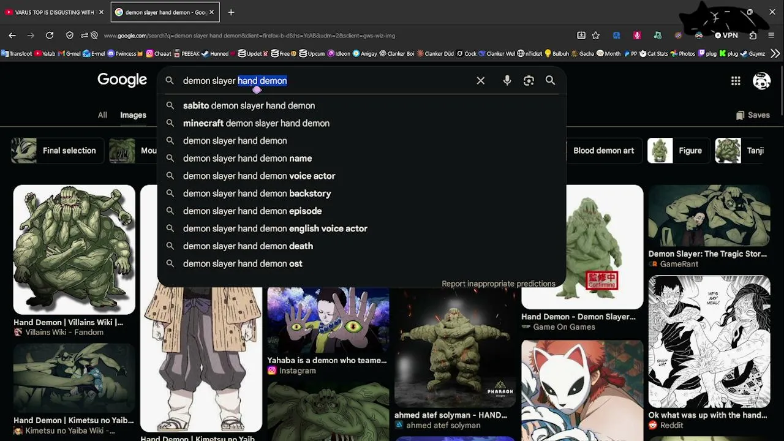The image size is (784, 441).
Task: Open the Firefox hamburger application menu
Action: coord(771,36)
